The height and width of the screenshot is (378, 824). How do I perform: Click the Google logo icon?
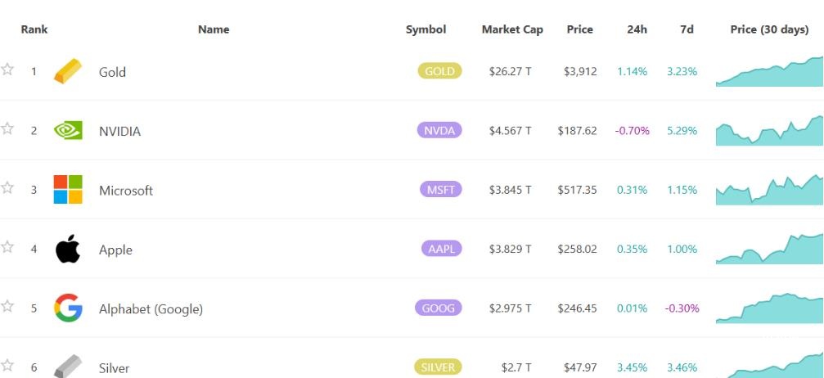[x=68, y=308]
